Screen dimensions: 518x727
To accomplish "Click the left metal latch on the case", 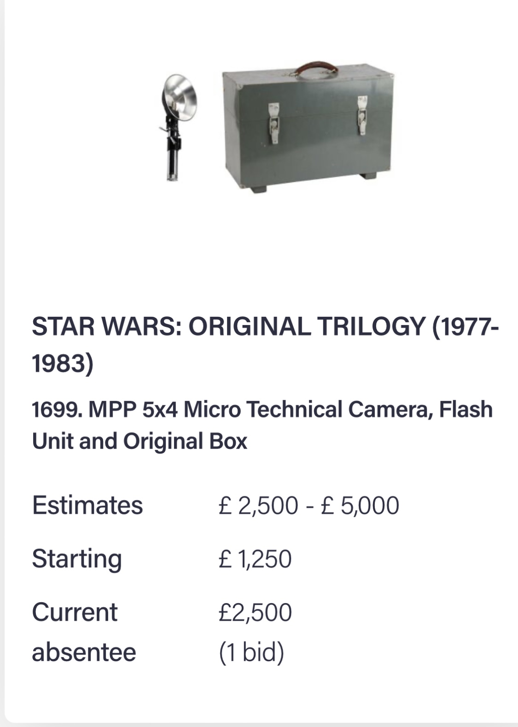I will click(x=274, y=123).
